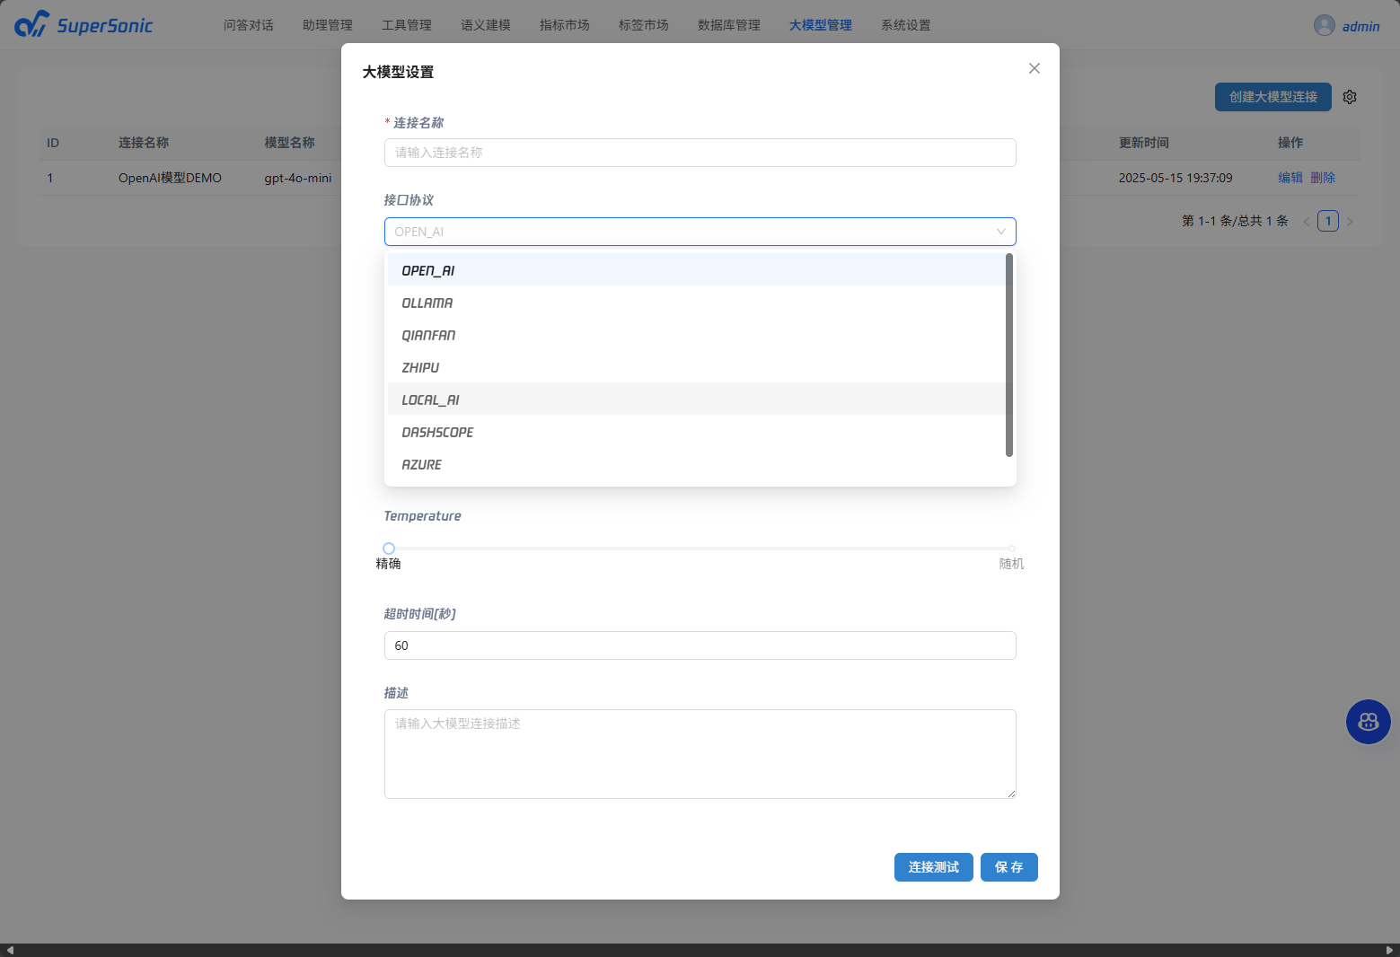Screen dimensions: 1400x957
Task: Focus the 连接名称 input field
Action: click(x=700, y=153)
